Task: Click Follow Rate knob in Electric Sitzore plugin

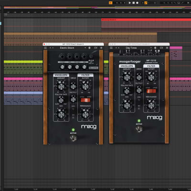Action: coord(61,100)
